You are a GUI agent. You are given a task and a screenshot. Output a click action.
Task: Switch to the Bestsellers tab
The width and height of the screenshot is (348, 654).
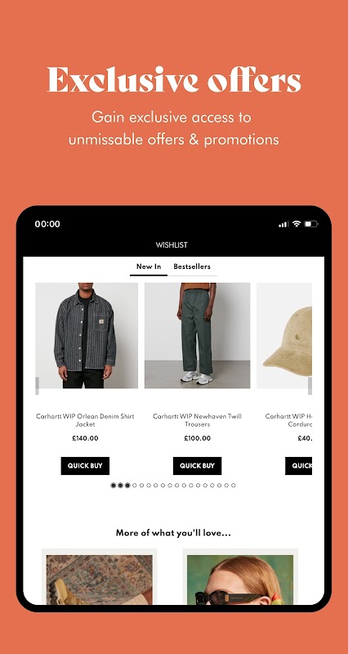pos(192,267)
